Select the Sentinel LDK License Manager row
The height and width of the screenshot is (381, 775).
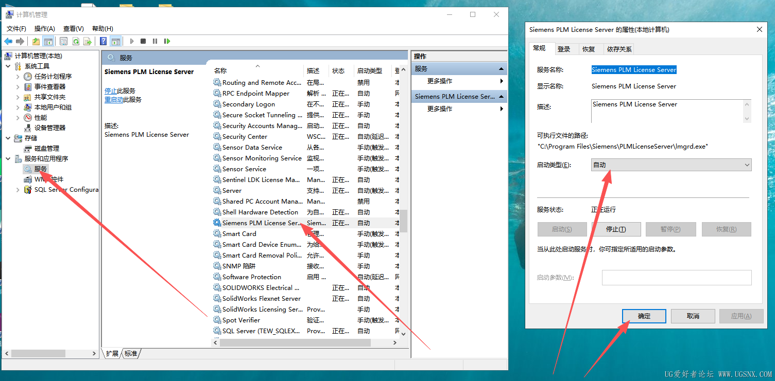[306, 180]
